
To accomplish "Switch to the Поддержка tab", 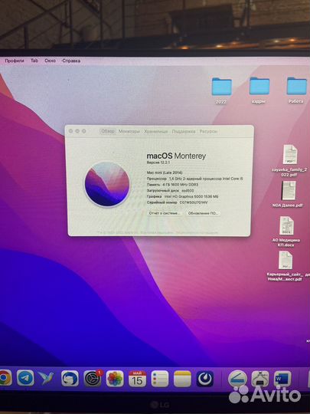I will 184,131.
